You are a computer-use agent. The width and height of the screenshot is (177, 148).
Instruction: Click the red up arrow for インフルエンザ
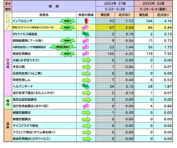(x=86, y=21)
